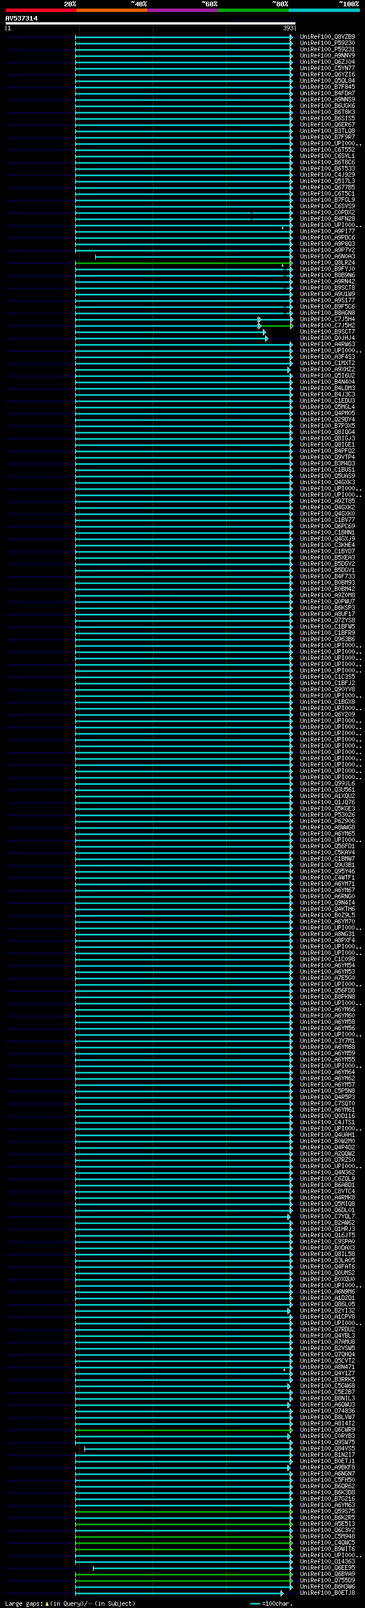Select label UniRef100_O74836

327,1411
